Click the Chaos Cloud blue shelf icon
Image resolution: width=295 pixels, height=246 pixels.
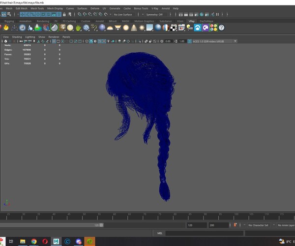coord(198,28)
